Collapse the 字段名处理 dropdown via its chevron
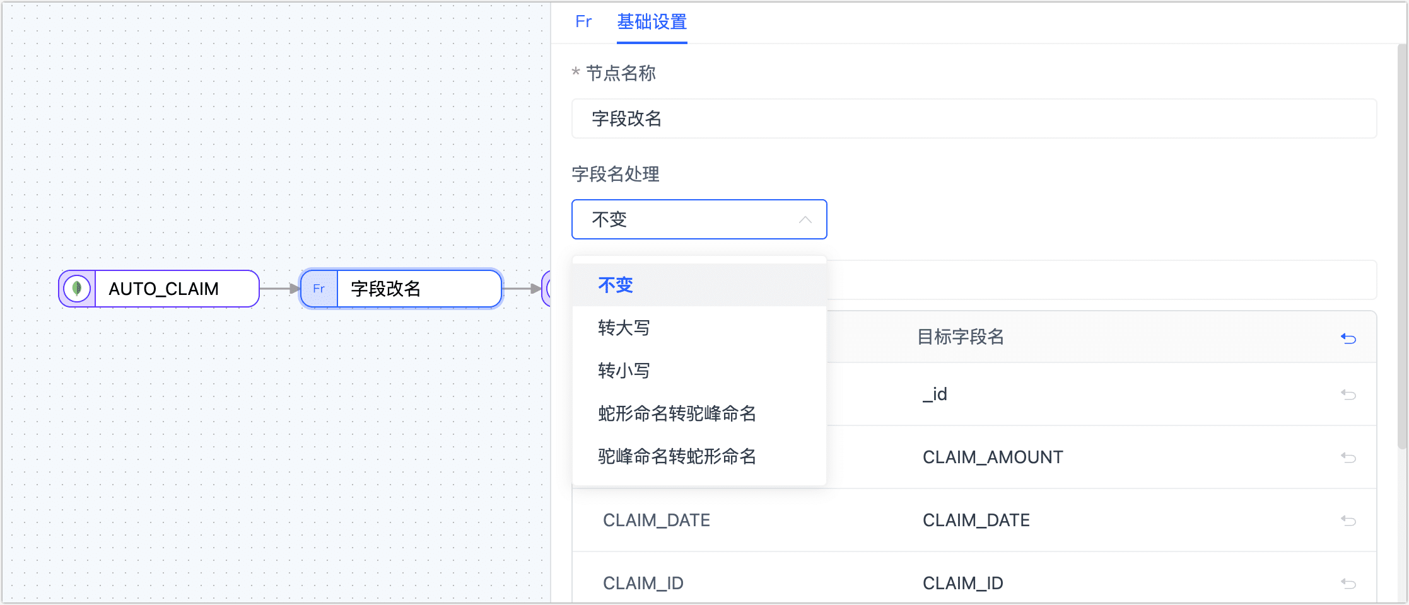 [805, 219]
